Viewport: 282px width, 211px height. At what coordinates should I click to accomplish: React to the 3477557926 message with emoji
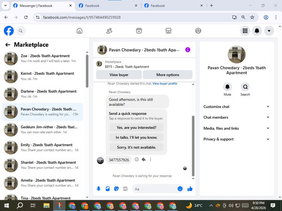pos(136,159)
